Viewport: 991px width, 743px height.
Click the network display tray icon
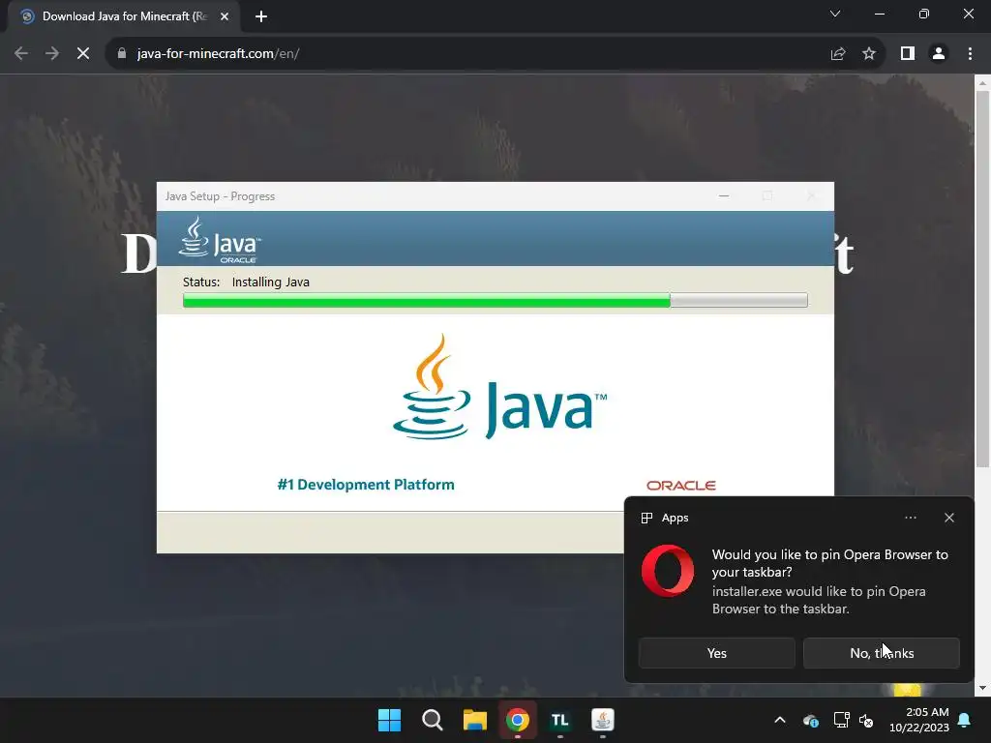[841, 720]
